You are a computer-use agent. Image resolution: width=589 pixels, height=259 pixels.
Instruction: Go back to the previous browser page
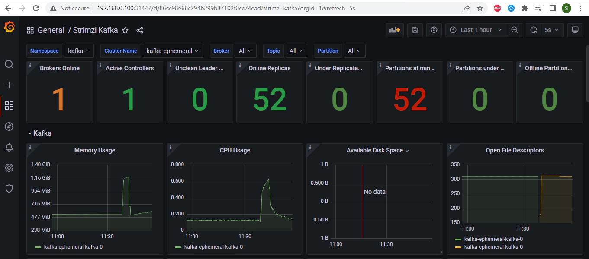coord(8,8)
